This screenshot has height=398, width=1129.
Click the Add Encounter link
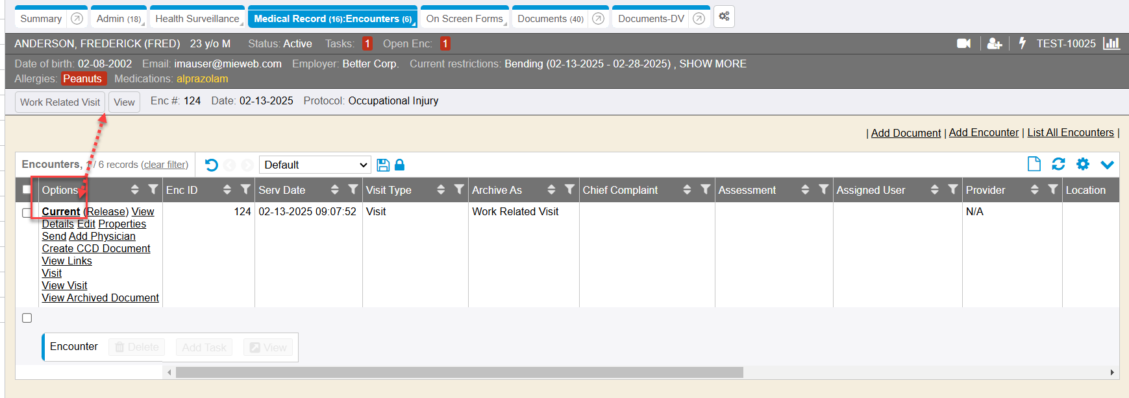(984, 133)
